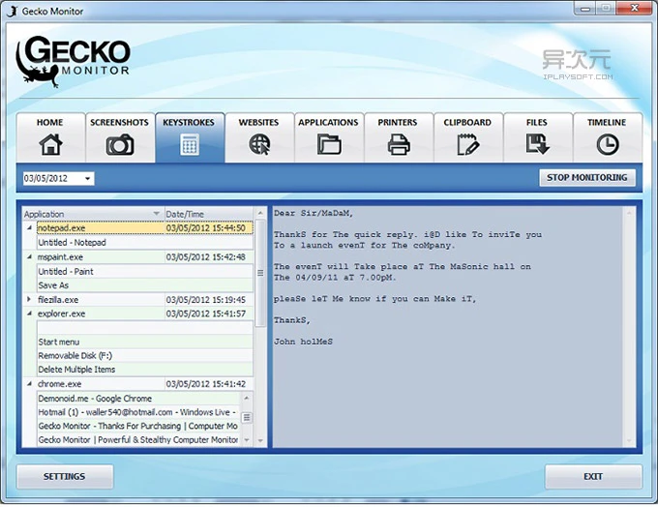The image size is (658, 507).
Task: Click the Clipboard notepad pencil icon
Action: [x=467, y=145]
